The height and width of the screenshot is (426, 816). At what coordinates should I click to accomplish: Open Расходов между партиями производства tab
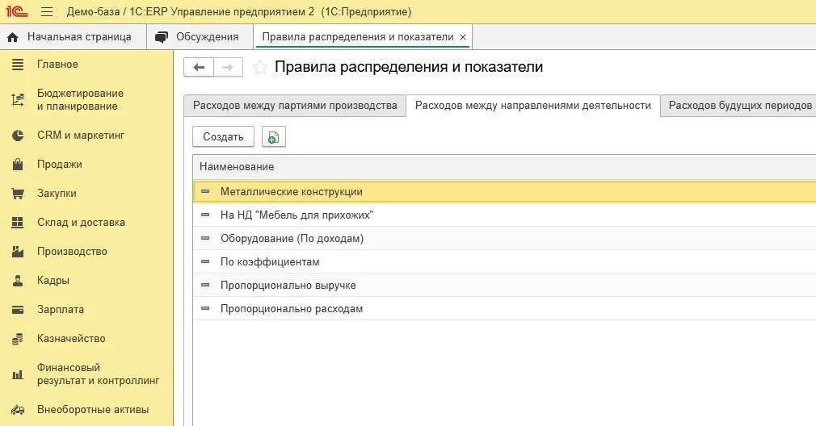click(295, 106)
